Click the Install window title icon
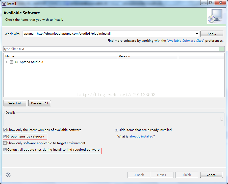Viewport: 228px width, 184px height. click(4, 4)
